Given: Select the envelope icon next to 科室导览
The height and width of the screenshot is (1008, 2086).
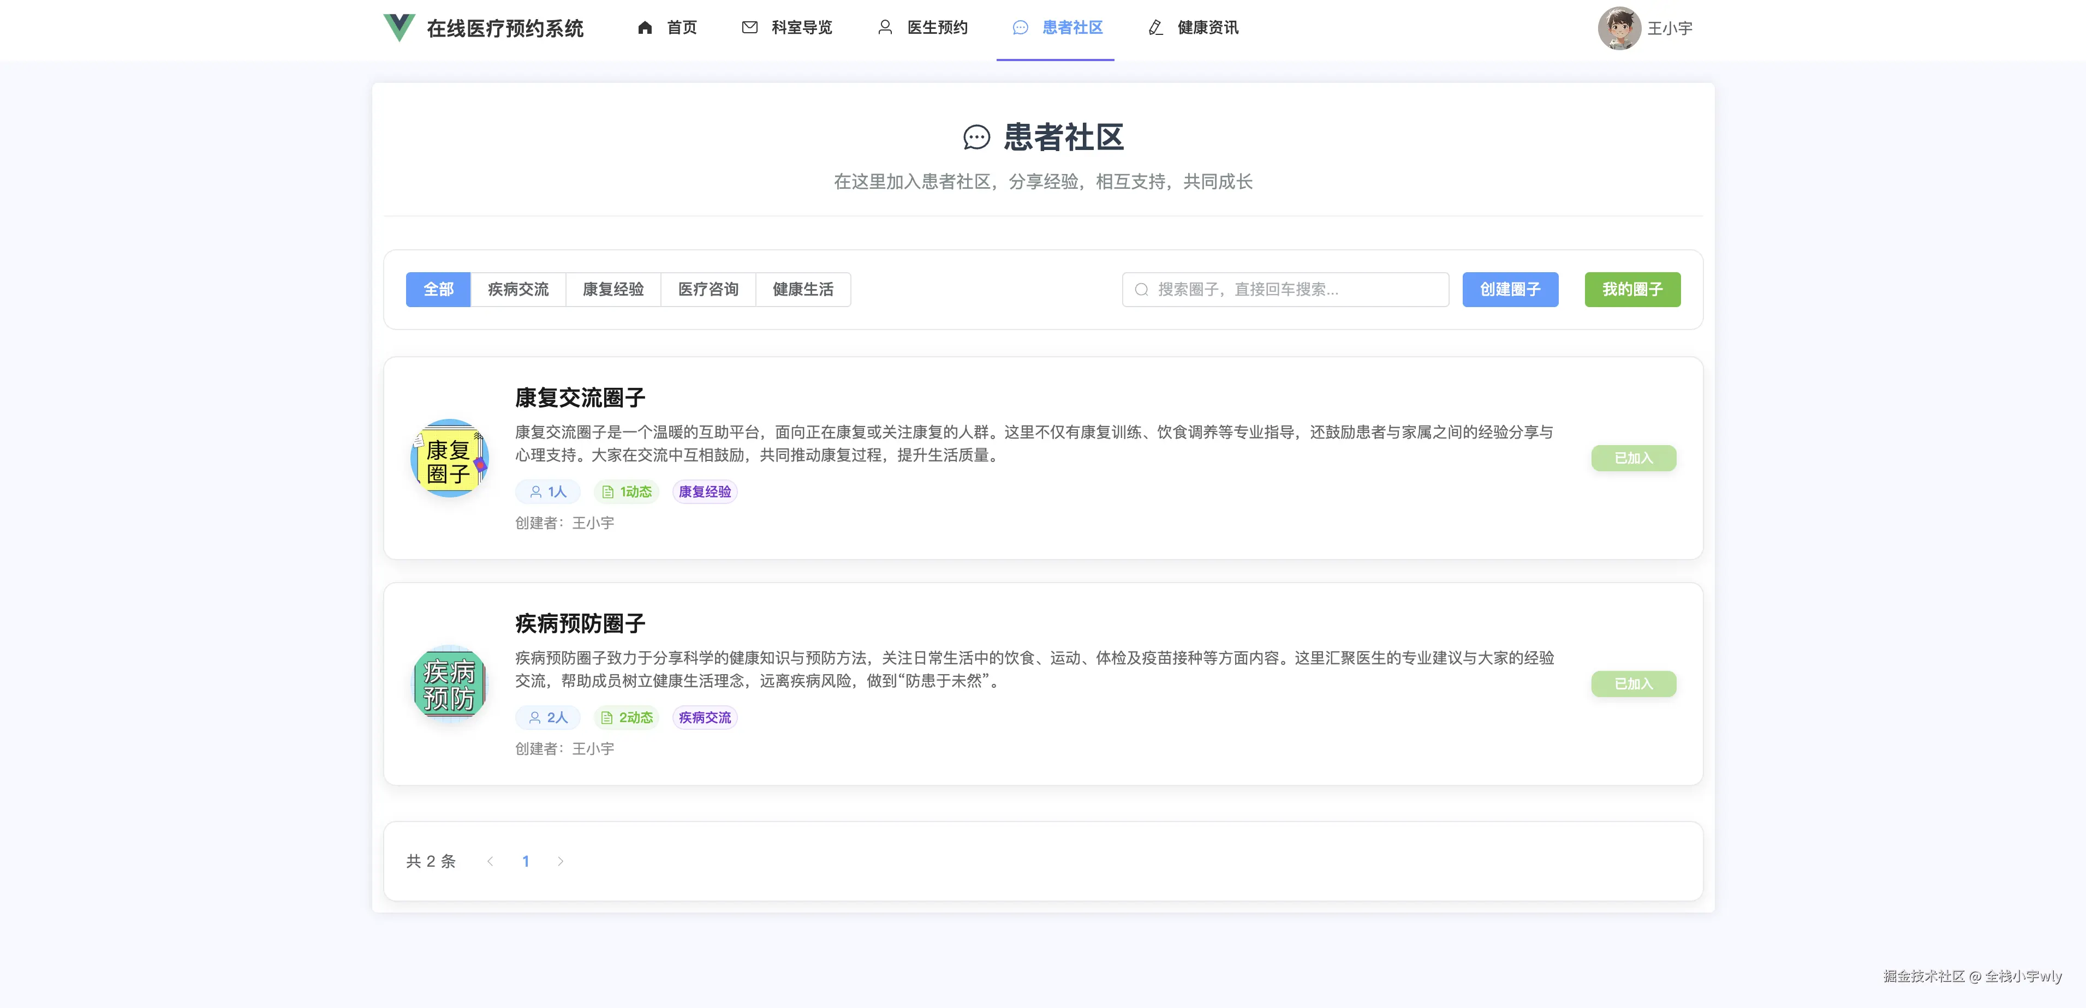Looking at the screenshot, I should [749, 27].
